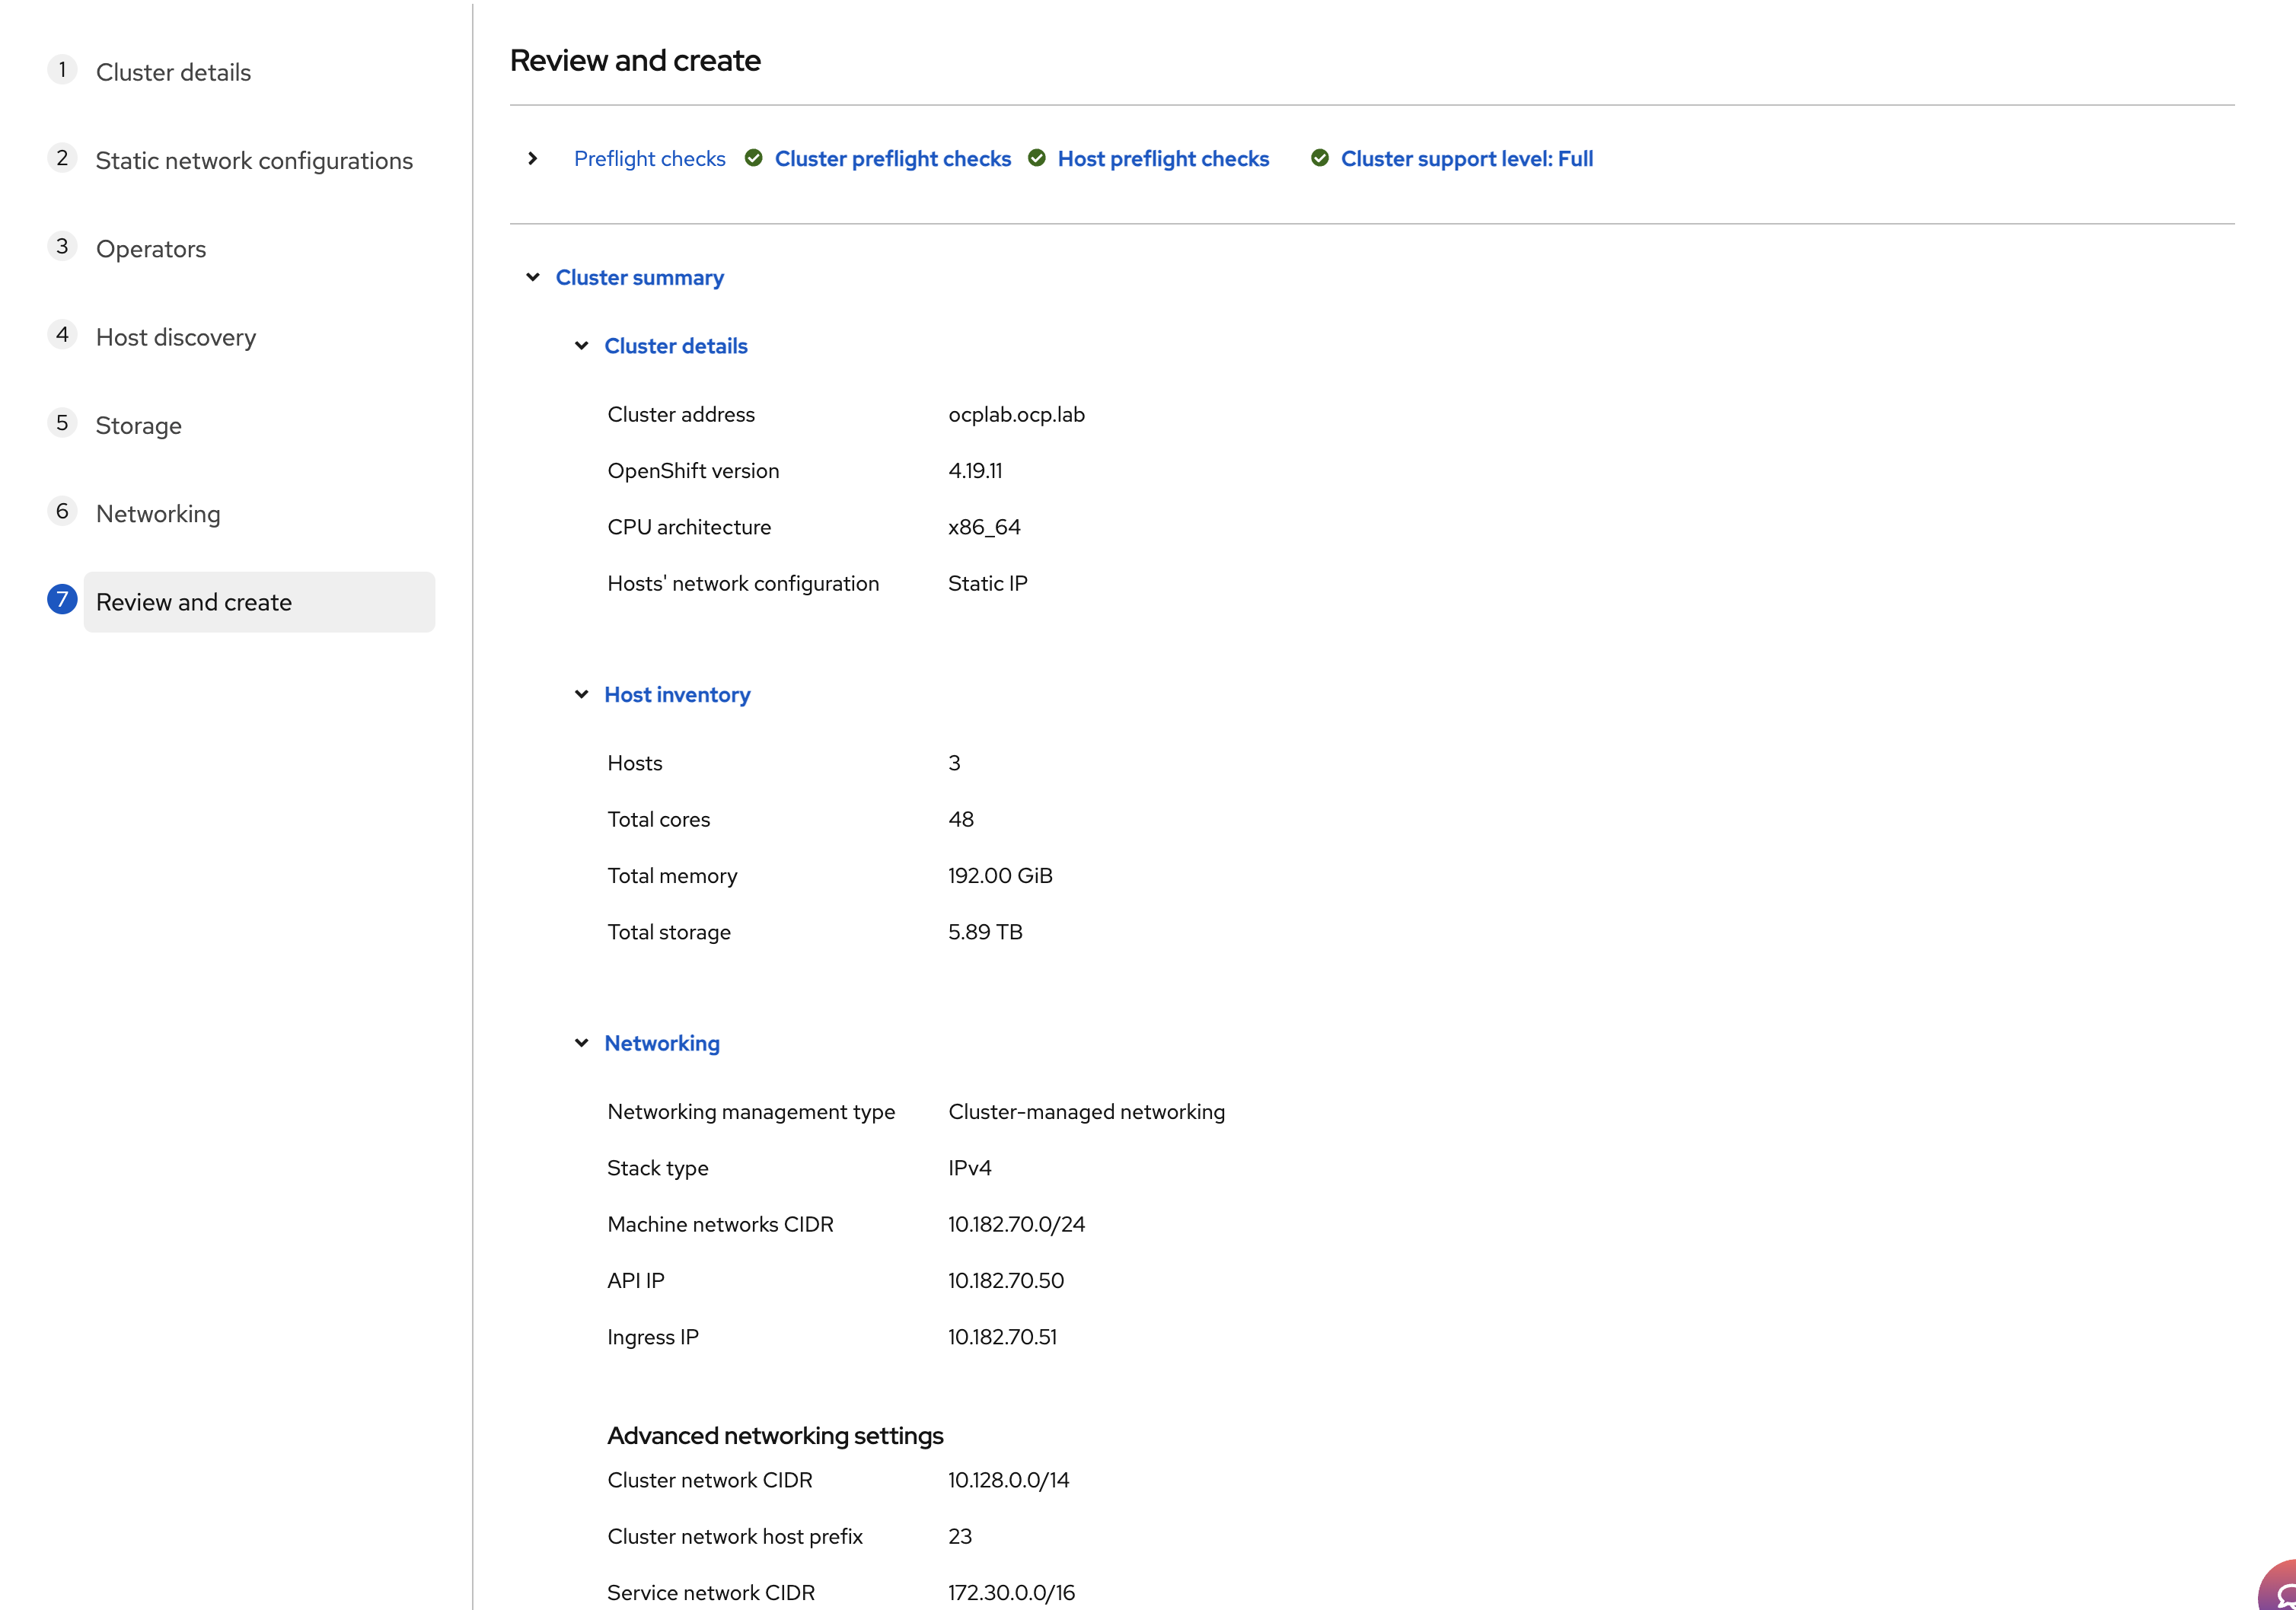
Task: Click the step 7 numbered circle icon
Action: pos(62,599)
